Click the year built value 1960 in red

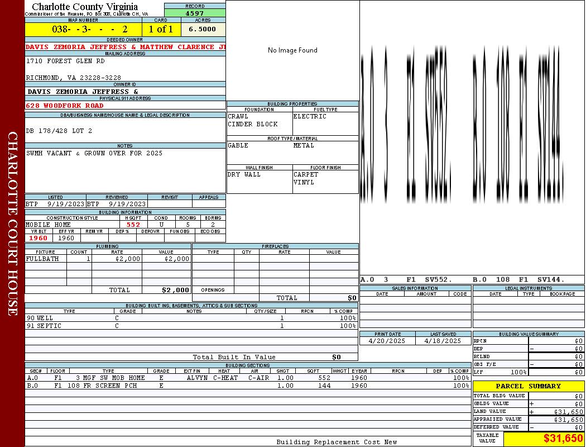39,238
